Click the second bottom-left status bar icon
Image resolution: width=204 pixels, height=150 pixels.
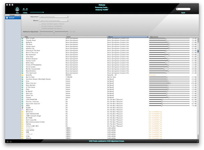click(11, 141)
